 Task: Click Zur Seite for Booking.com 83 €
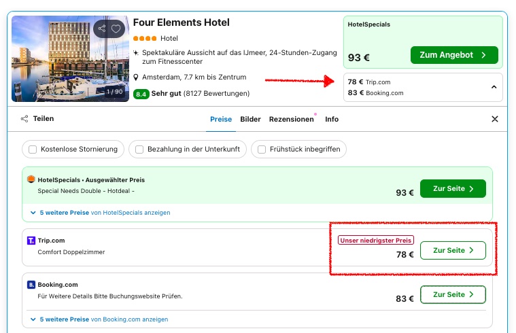coord(453,294)
